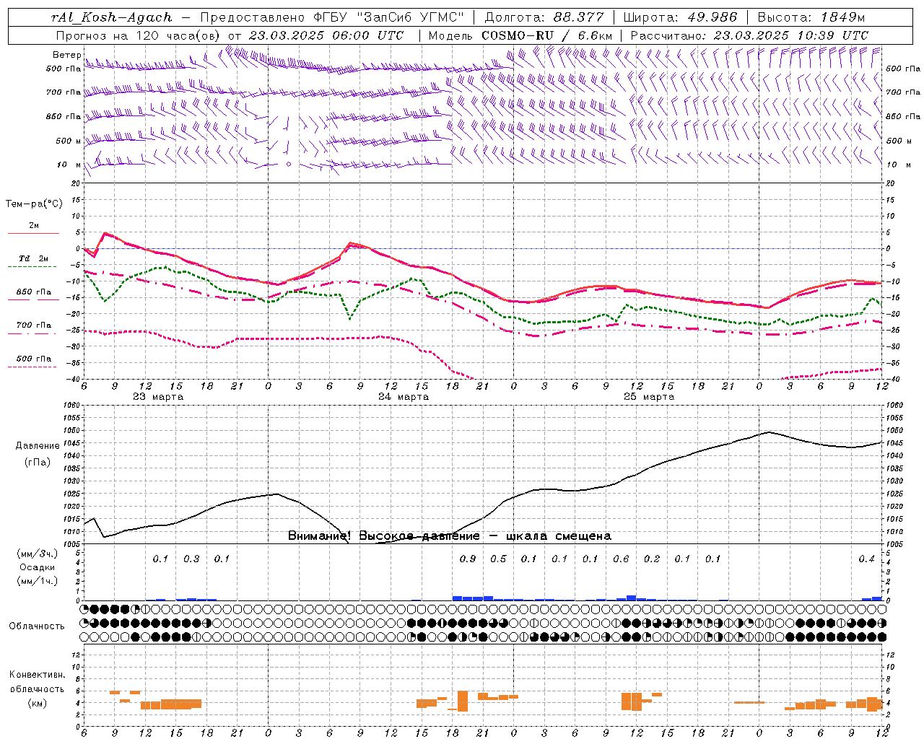Screen dimensions: 924x739
Task: Select the (мм/1ч.) precipitation unit label
Action: (37, 581)
